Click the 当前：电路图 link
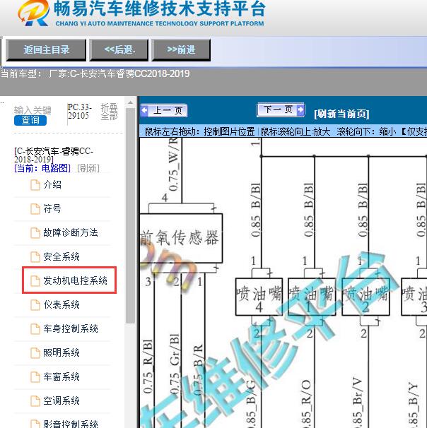The width and height of the screenshot is (427, 428). 42,168
